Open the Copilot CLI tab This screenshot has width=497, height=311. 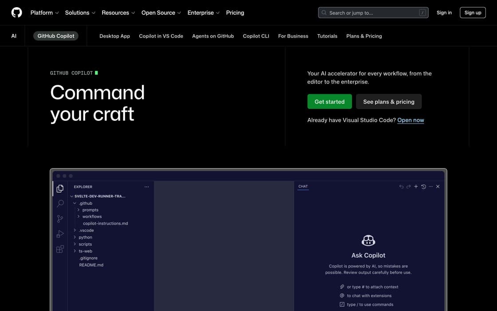tap(256, 36)
